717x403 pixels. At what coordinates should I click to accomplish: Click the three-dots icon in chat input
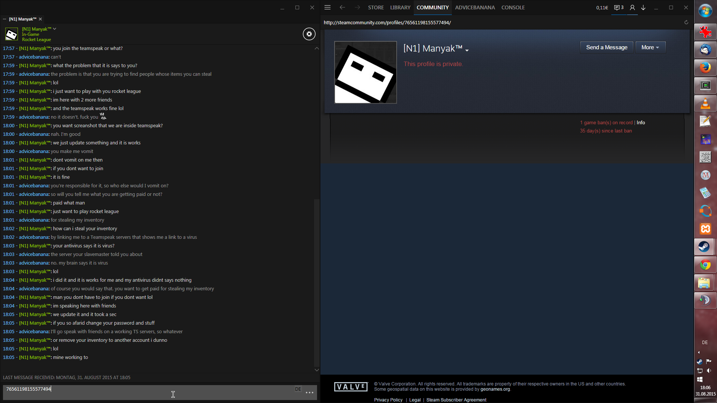[x=310, y=393]
